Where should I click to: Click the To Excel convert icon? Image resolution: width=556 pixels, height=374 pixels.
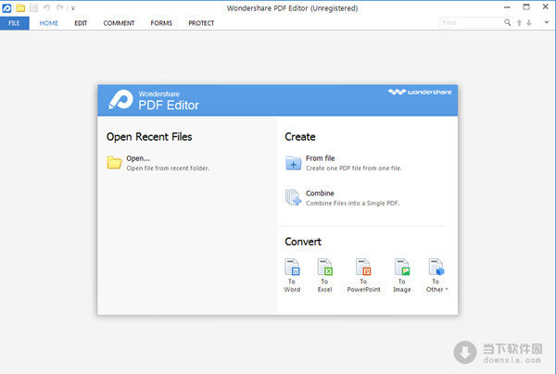pos(325,267)
